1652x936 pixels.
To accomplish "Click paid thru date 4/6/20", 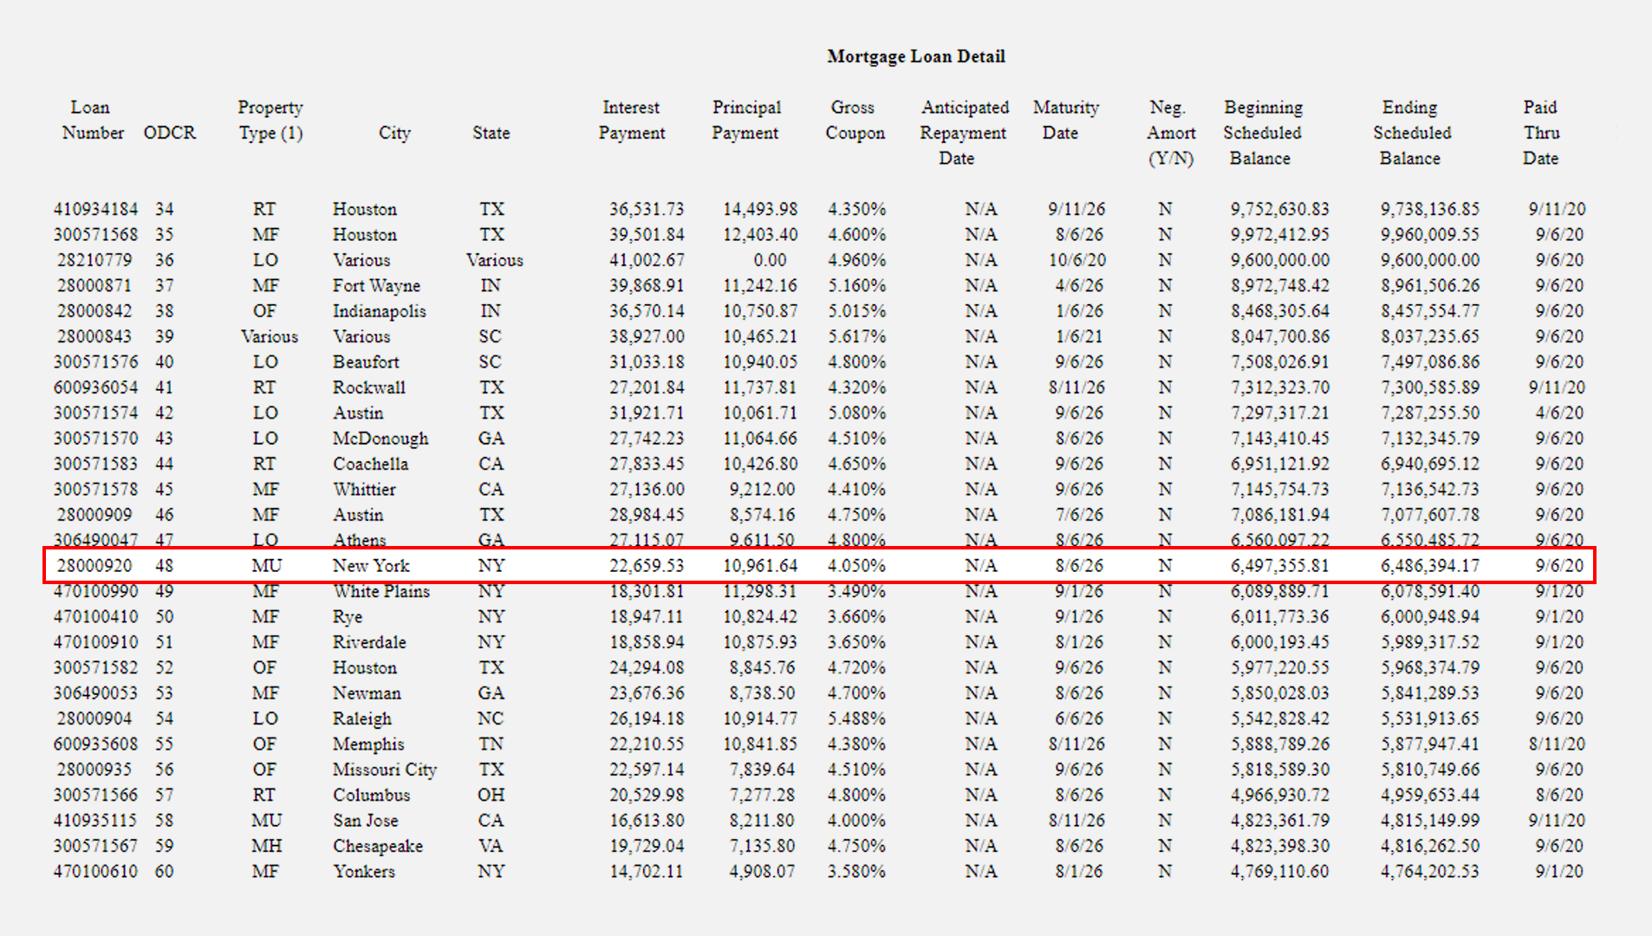I will pyautogui.click(x=1559, y=413).
